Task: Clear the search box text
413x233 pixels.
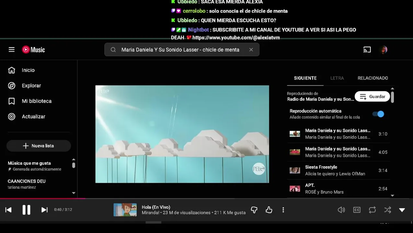Action: pos(251,50)
